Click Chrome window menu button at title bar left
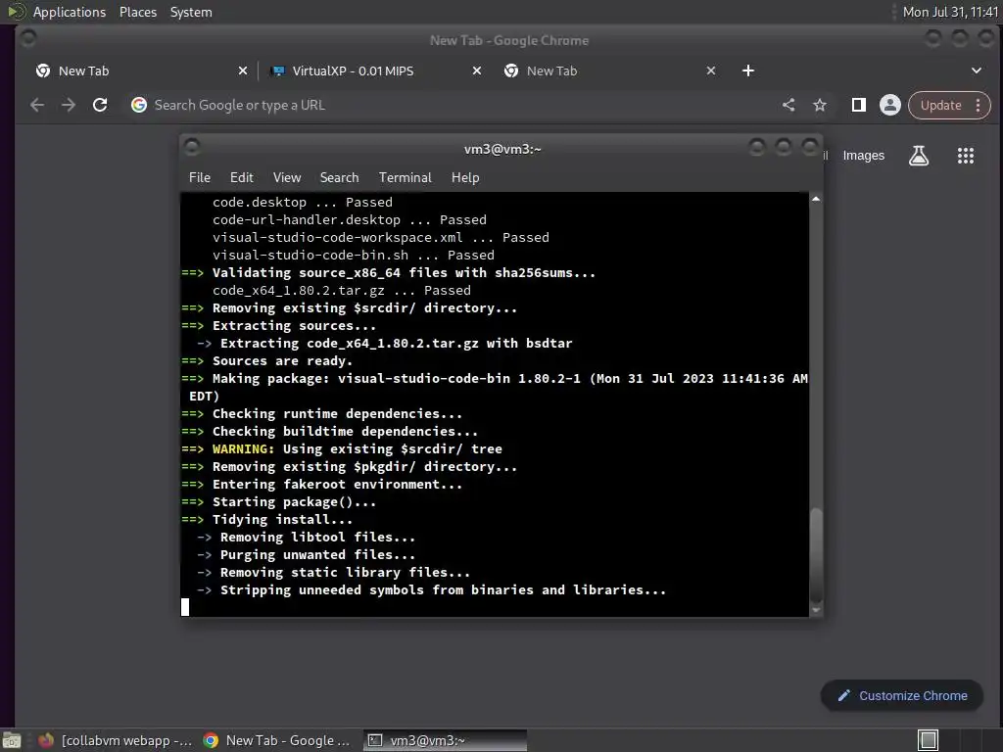 [28, 38]
